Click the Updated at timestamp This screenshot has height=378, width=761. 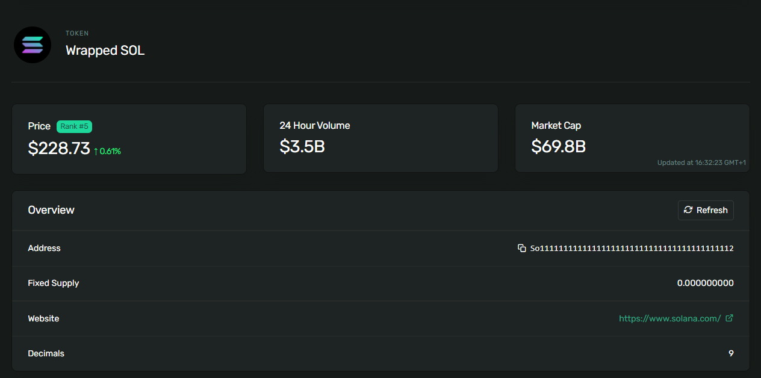[x=701, y=163]
